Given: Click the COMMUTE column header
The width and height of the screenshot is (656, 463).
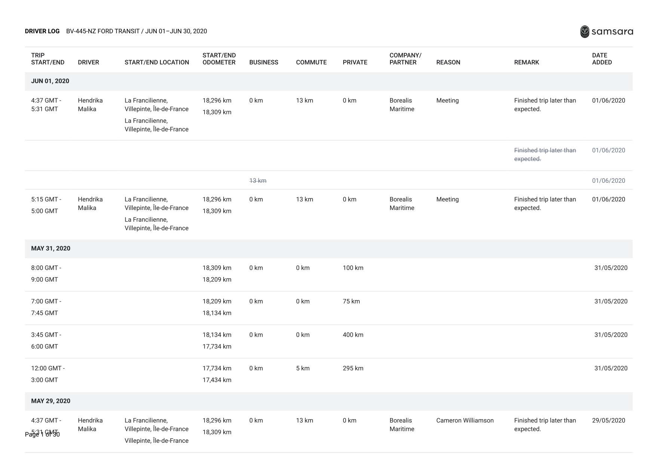Looking at the screenshot, I should 311,62.
